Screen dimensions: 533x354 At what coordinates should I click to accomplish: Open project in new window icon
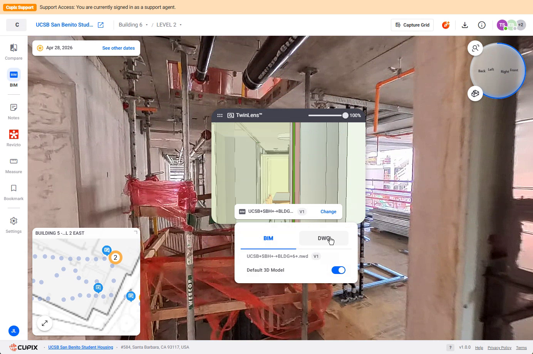101,25
